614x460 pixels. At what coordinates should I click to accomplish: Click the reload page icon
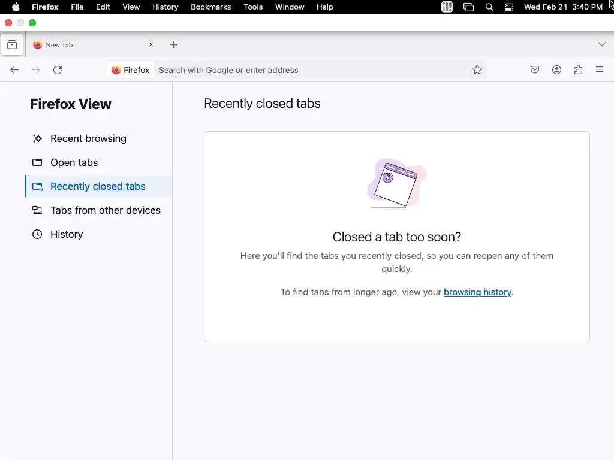[58, 70]
